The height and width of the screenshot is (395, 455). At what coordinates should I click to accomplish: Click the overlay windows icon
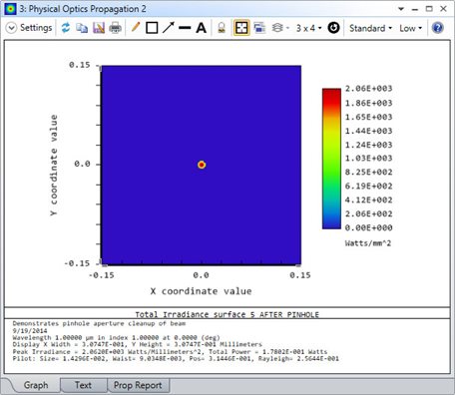(x=259, y=28)
